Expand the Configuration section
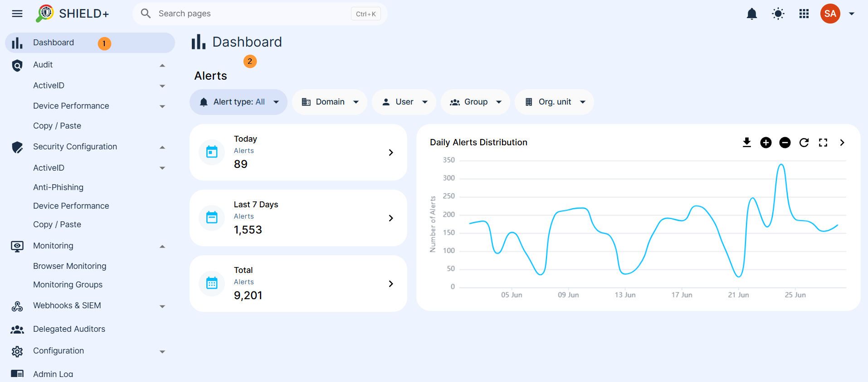Viewport: 868px width, 382px height. pos(162,352)
